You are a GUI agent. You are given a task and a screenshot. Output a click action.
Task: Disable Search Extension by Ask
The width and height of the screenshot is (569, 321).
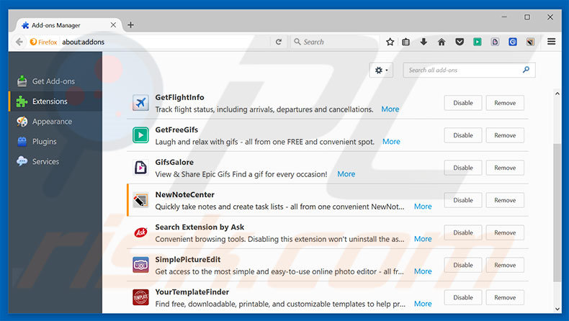[463, 232]
